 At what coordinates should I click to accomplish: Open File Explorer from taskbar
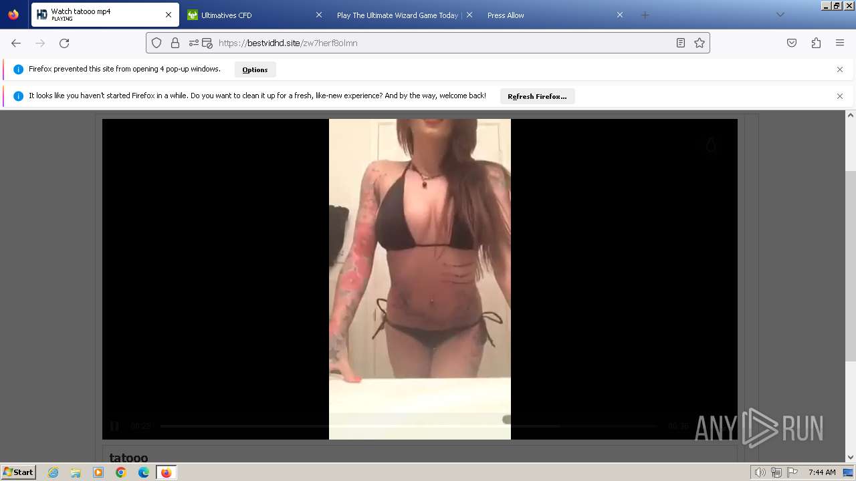coord(76,472)
